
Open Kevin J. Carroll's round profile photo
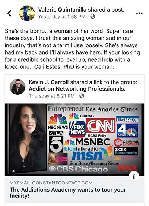click(18, 86)
